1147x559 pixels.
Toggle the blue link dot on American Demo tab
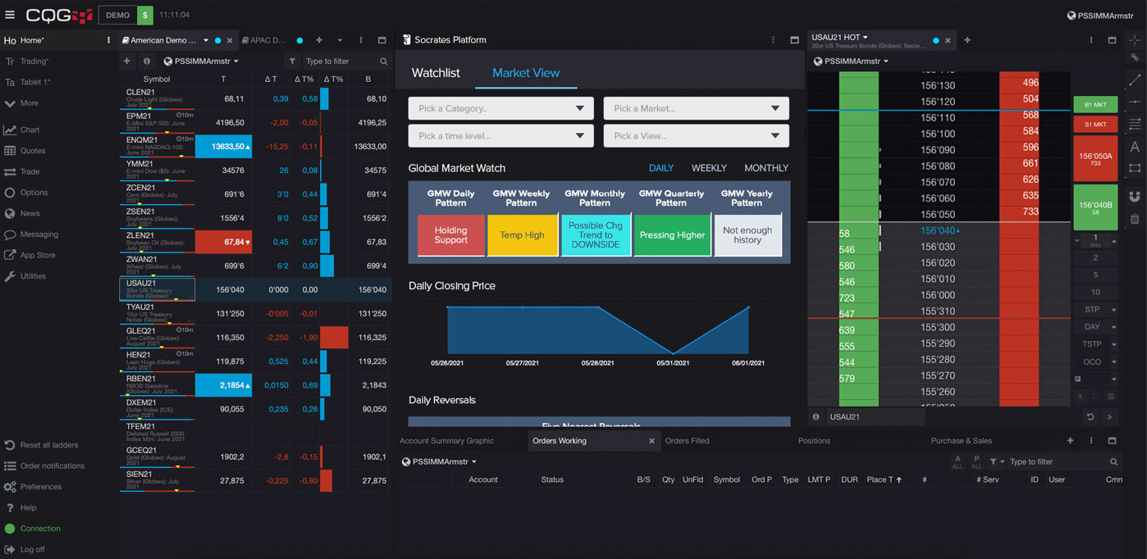point(217,40)
